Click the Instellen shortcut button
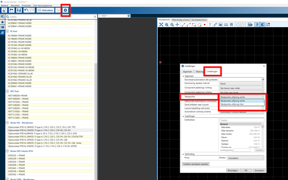Screen dimensions: 288x180 (259, 150)
